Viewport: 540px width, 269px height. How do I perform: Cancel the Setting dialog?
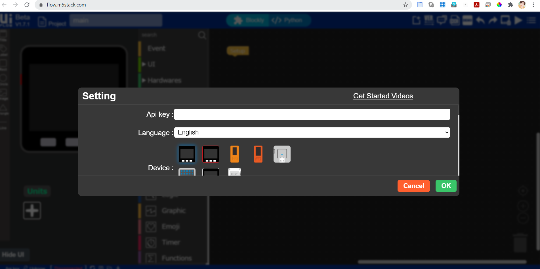tap(413, 186)
